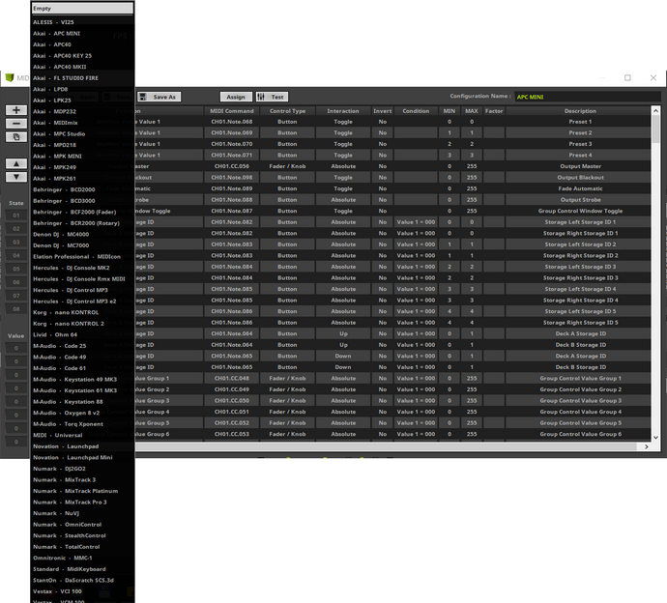The height and width of the screenshot is (603, 667).
Task: Select Standard - MidiKeyboard entry
Action: [82, 569]
